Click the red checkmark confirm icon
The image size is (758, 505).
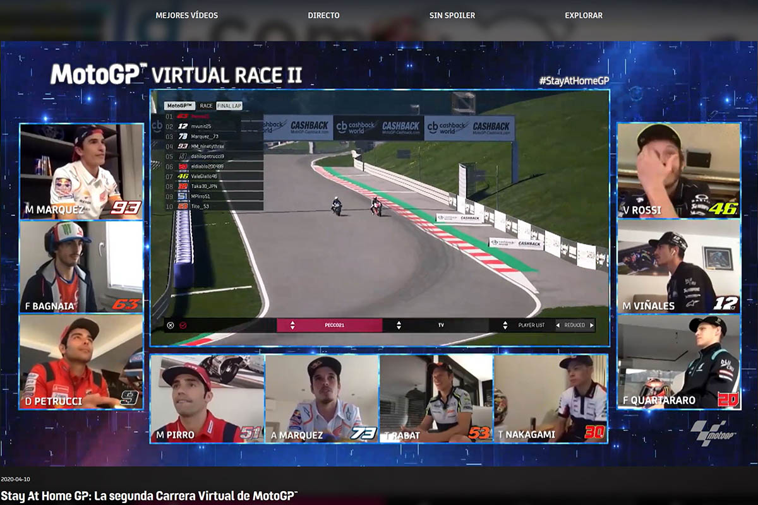pos(183,326)
